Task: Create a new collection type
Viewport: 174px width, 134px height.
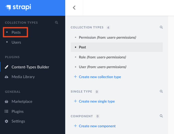Action: [100, 77]
